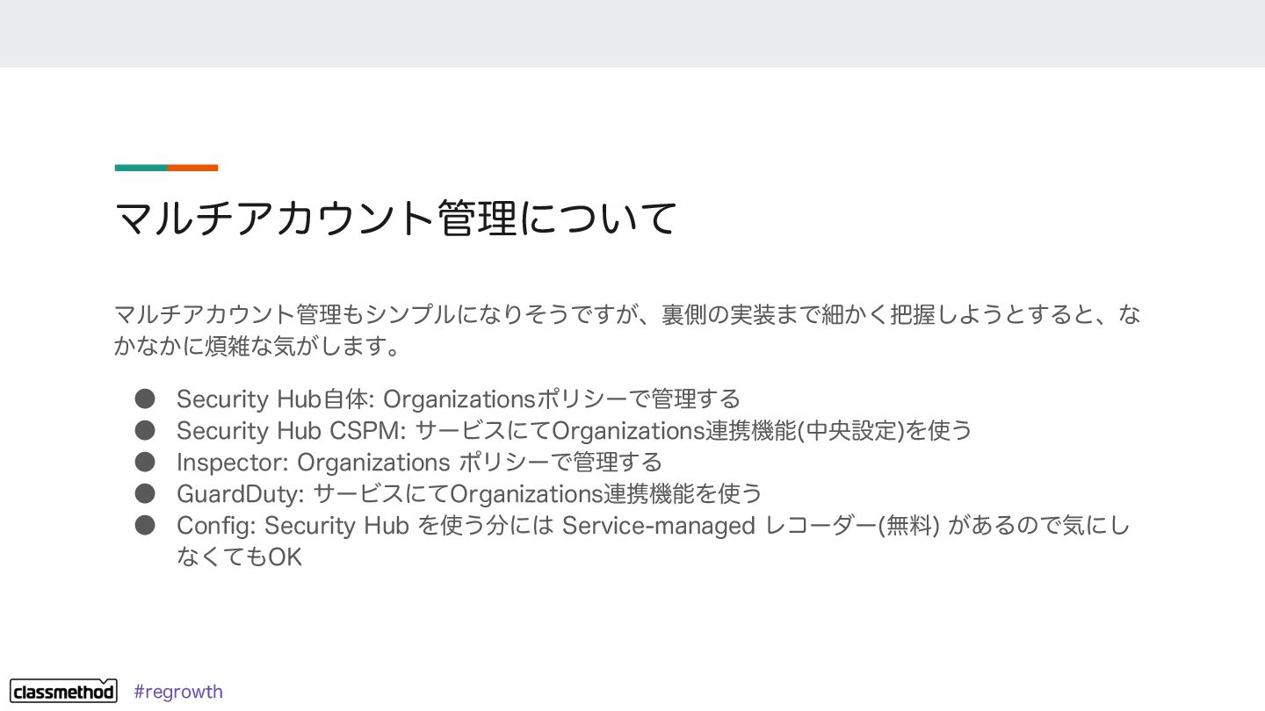The height and width of the screenshot is (711, 1265).
Task: Click the Security Hub CSPM bullet text
Action: (575, 431)
